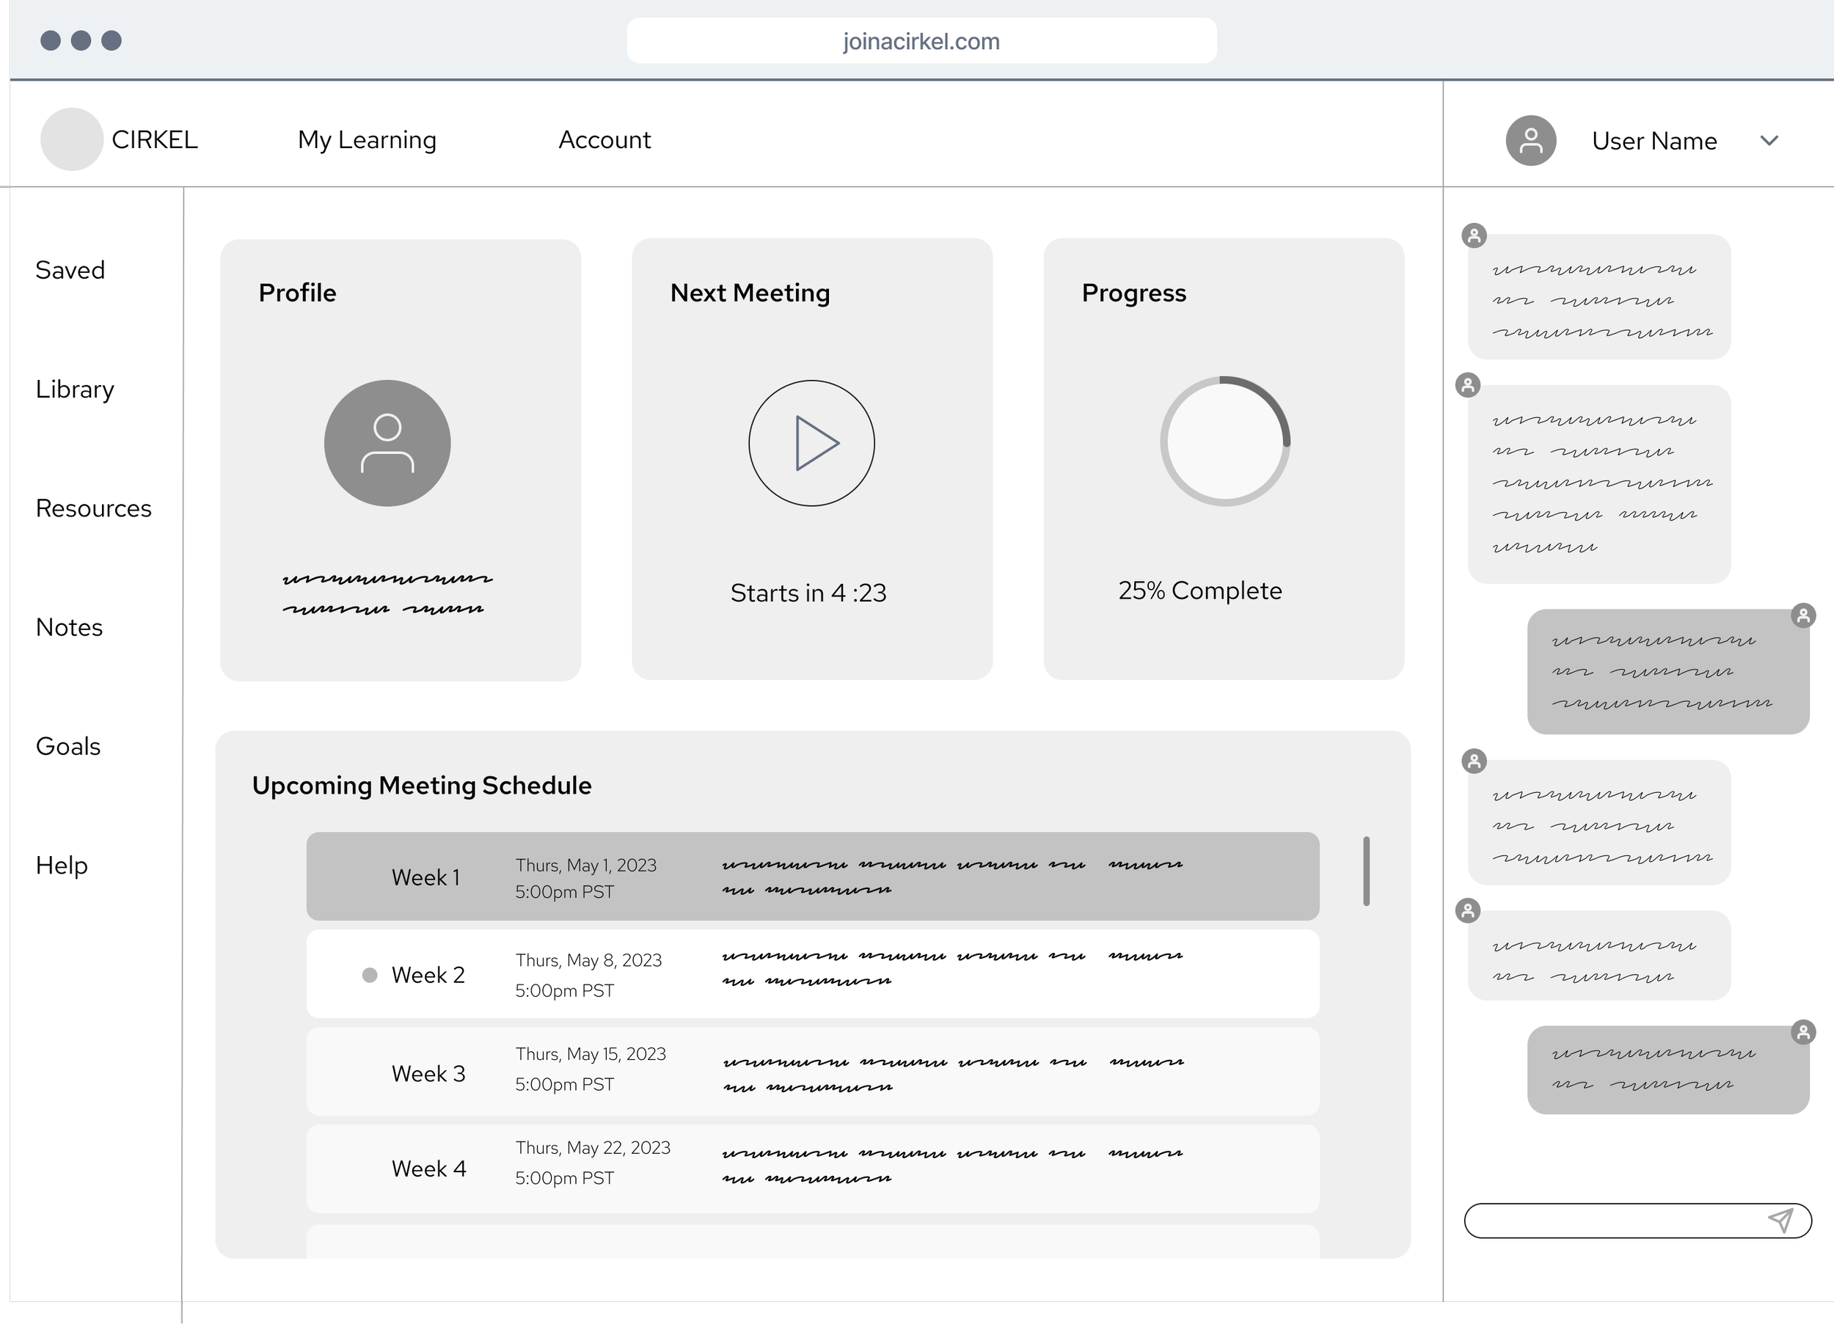Click the Progress circular ring indicator
Viewport: 1834px width, 1324px height.
coord(1224,442)
